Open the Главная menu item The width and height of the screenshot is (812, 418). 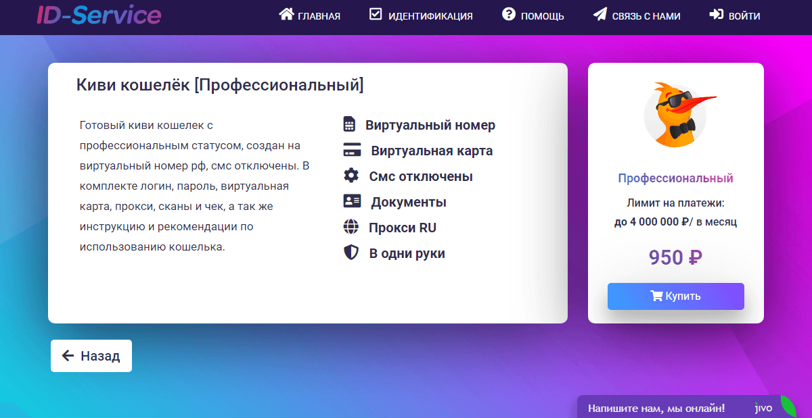pos(319,16)
